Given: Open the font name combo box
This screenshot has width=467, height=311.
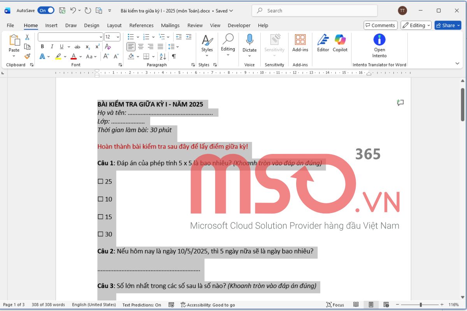Looking at the screenshot, I should [70, 37].
